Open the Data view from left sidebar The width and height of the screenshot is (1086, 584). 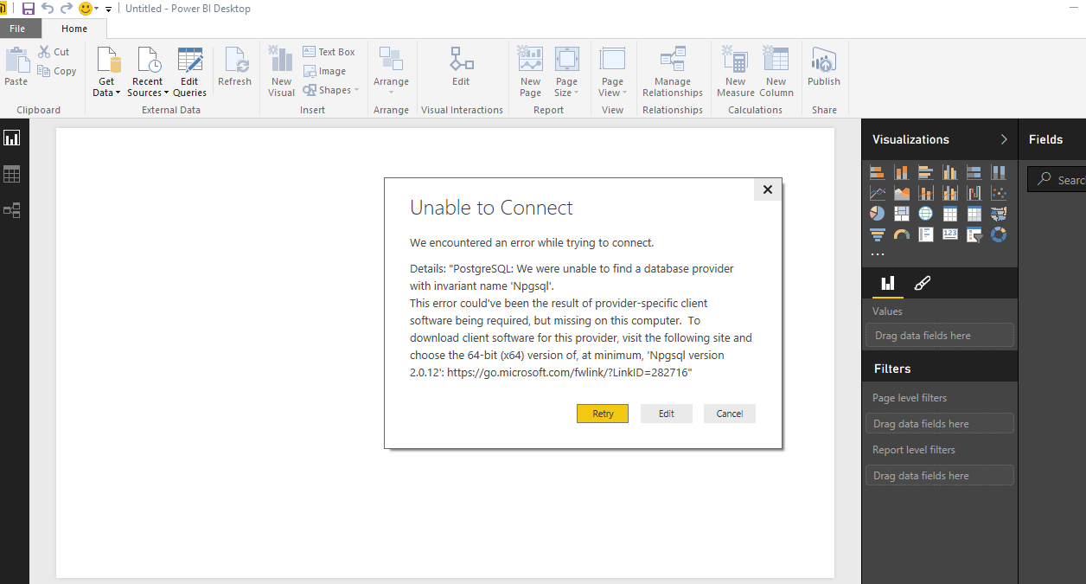pyautogui.click(x=12, y=173)
